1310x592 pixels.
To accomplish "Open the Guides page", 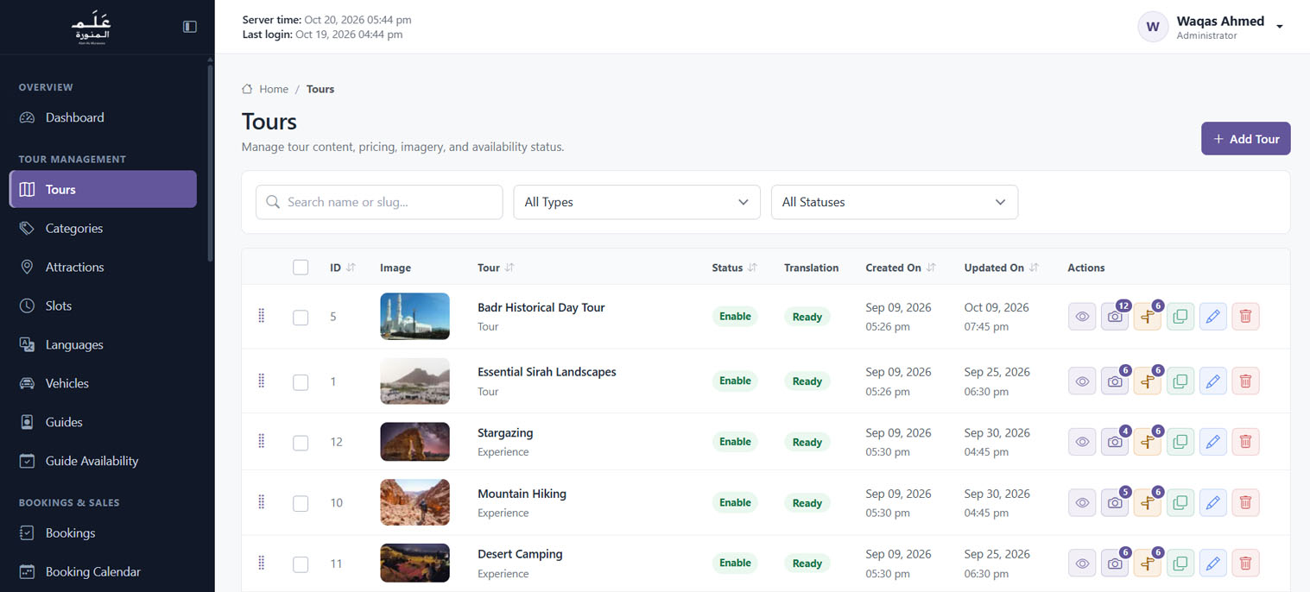I will click(x=103, y=422).
